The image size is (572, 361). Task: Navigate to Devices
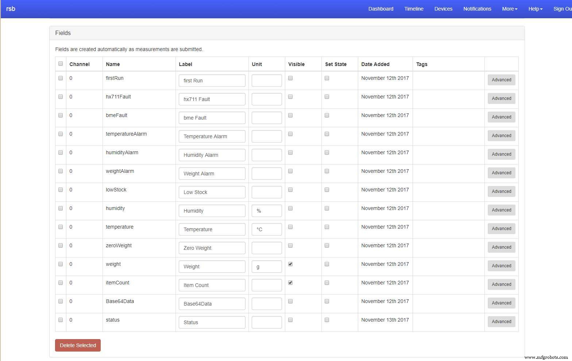[443, 9]
